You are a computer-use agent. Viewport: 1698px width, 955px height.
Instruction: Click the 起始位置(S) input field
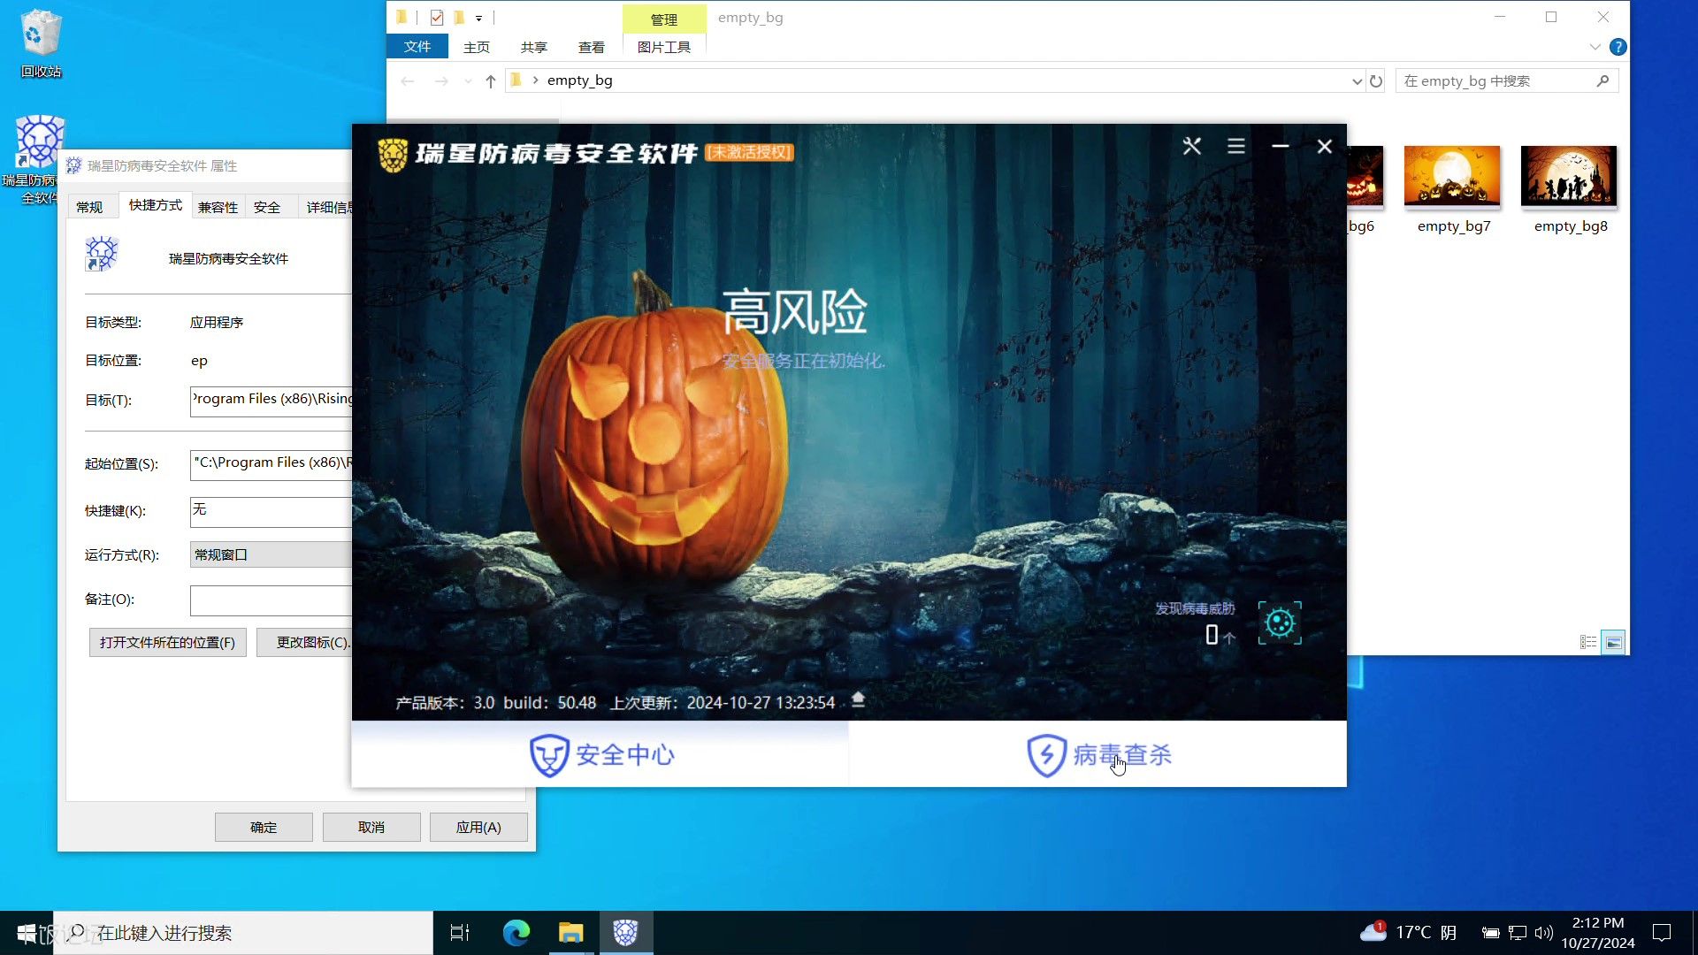[x=271, y=464]
